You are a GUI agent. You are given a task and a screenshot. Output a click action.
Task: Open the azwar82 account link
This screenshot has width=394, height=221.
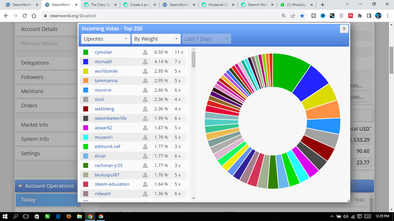103,128
